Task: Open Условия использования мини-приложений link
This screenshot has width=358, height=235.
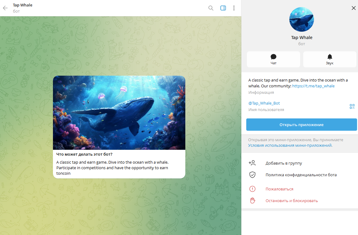Action: point(290,145)
